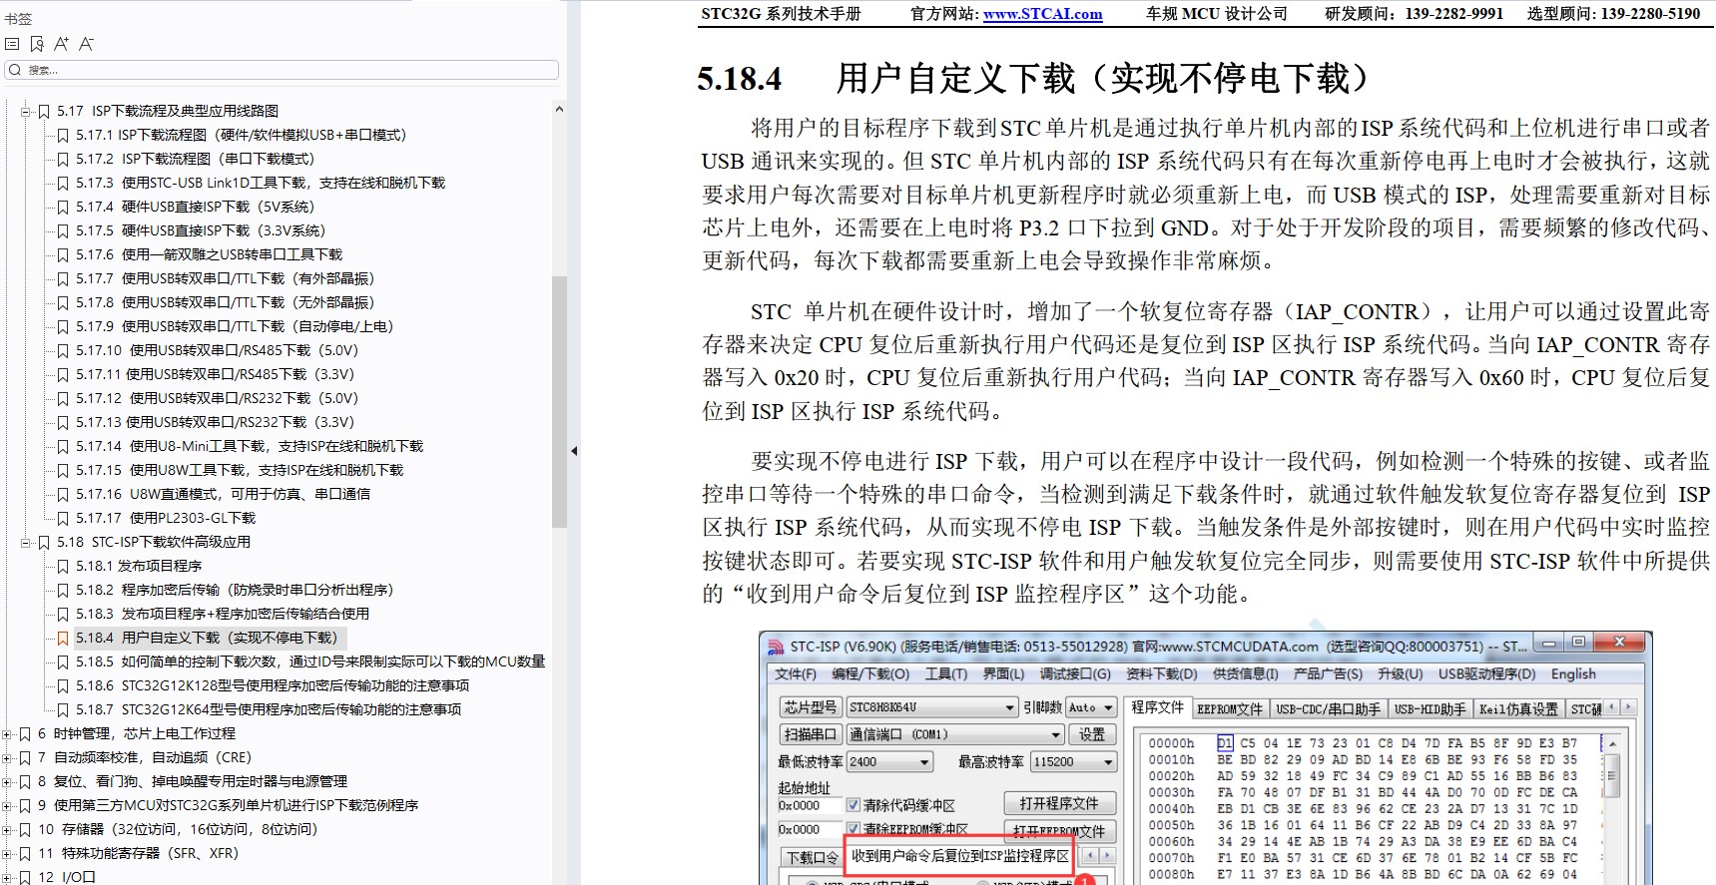
Task: Expand the 12 I/O口 bookmark node
Action: point(7,878)
